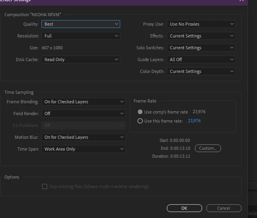Click the blue 23,976 frame rate value
This screenshot has width=257, height=218.
pyautogui.click(x=194, y=121)
